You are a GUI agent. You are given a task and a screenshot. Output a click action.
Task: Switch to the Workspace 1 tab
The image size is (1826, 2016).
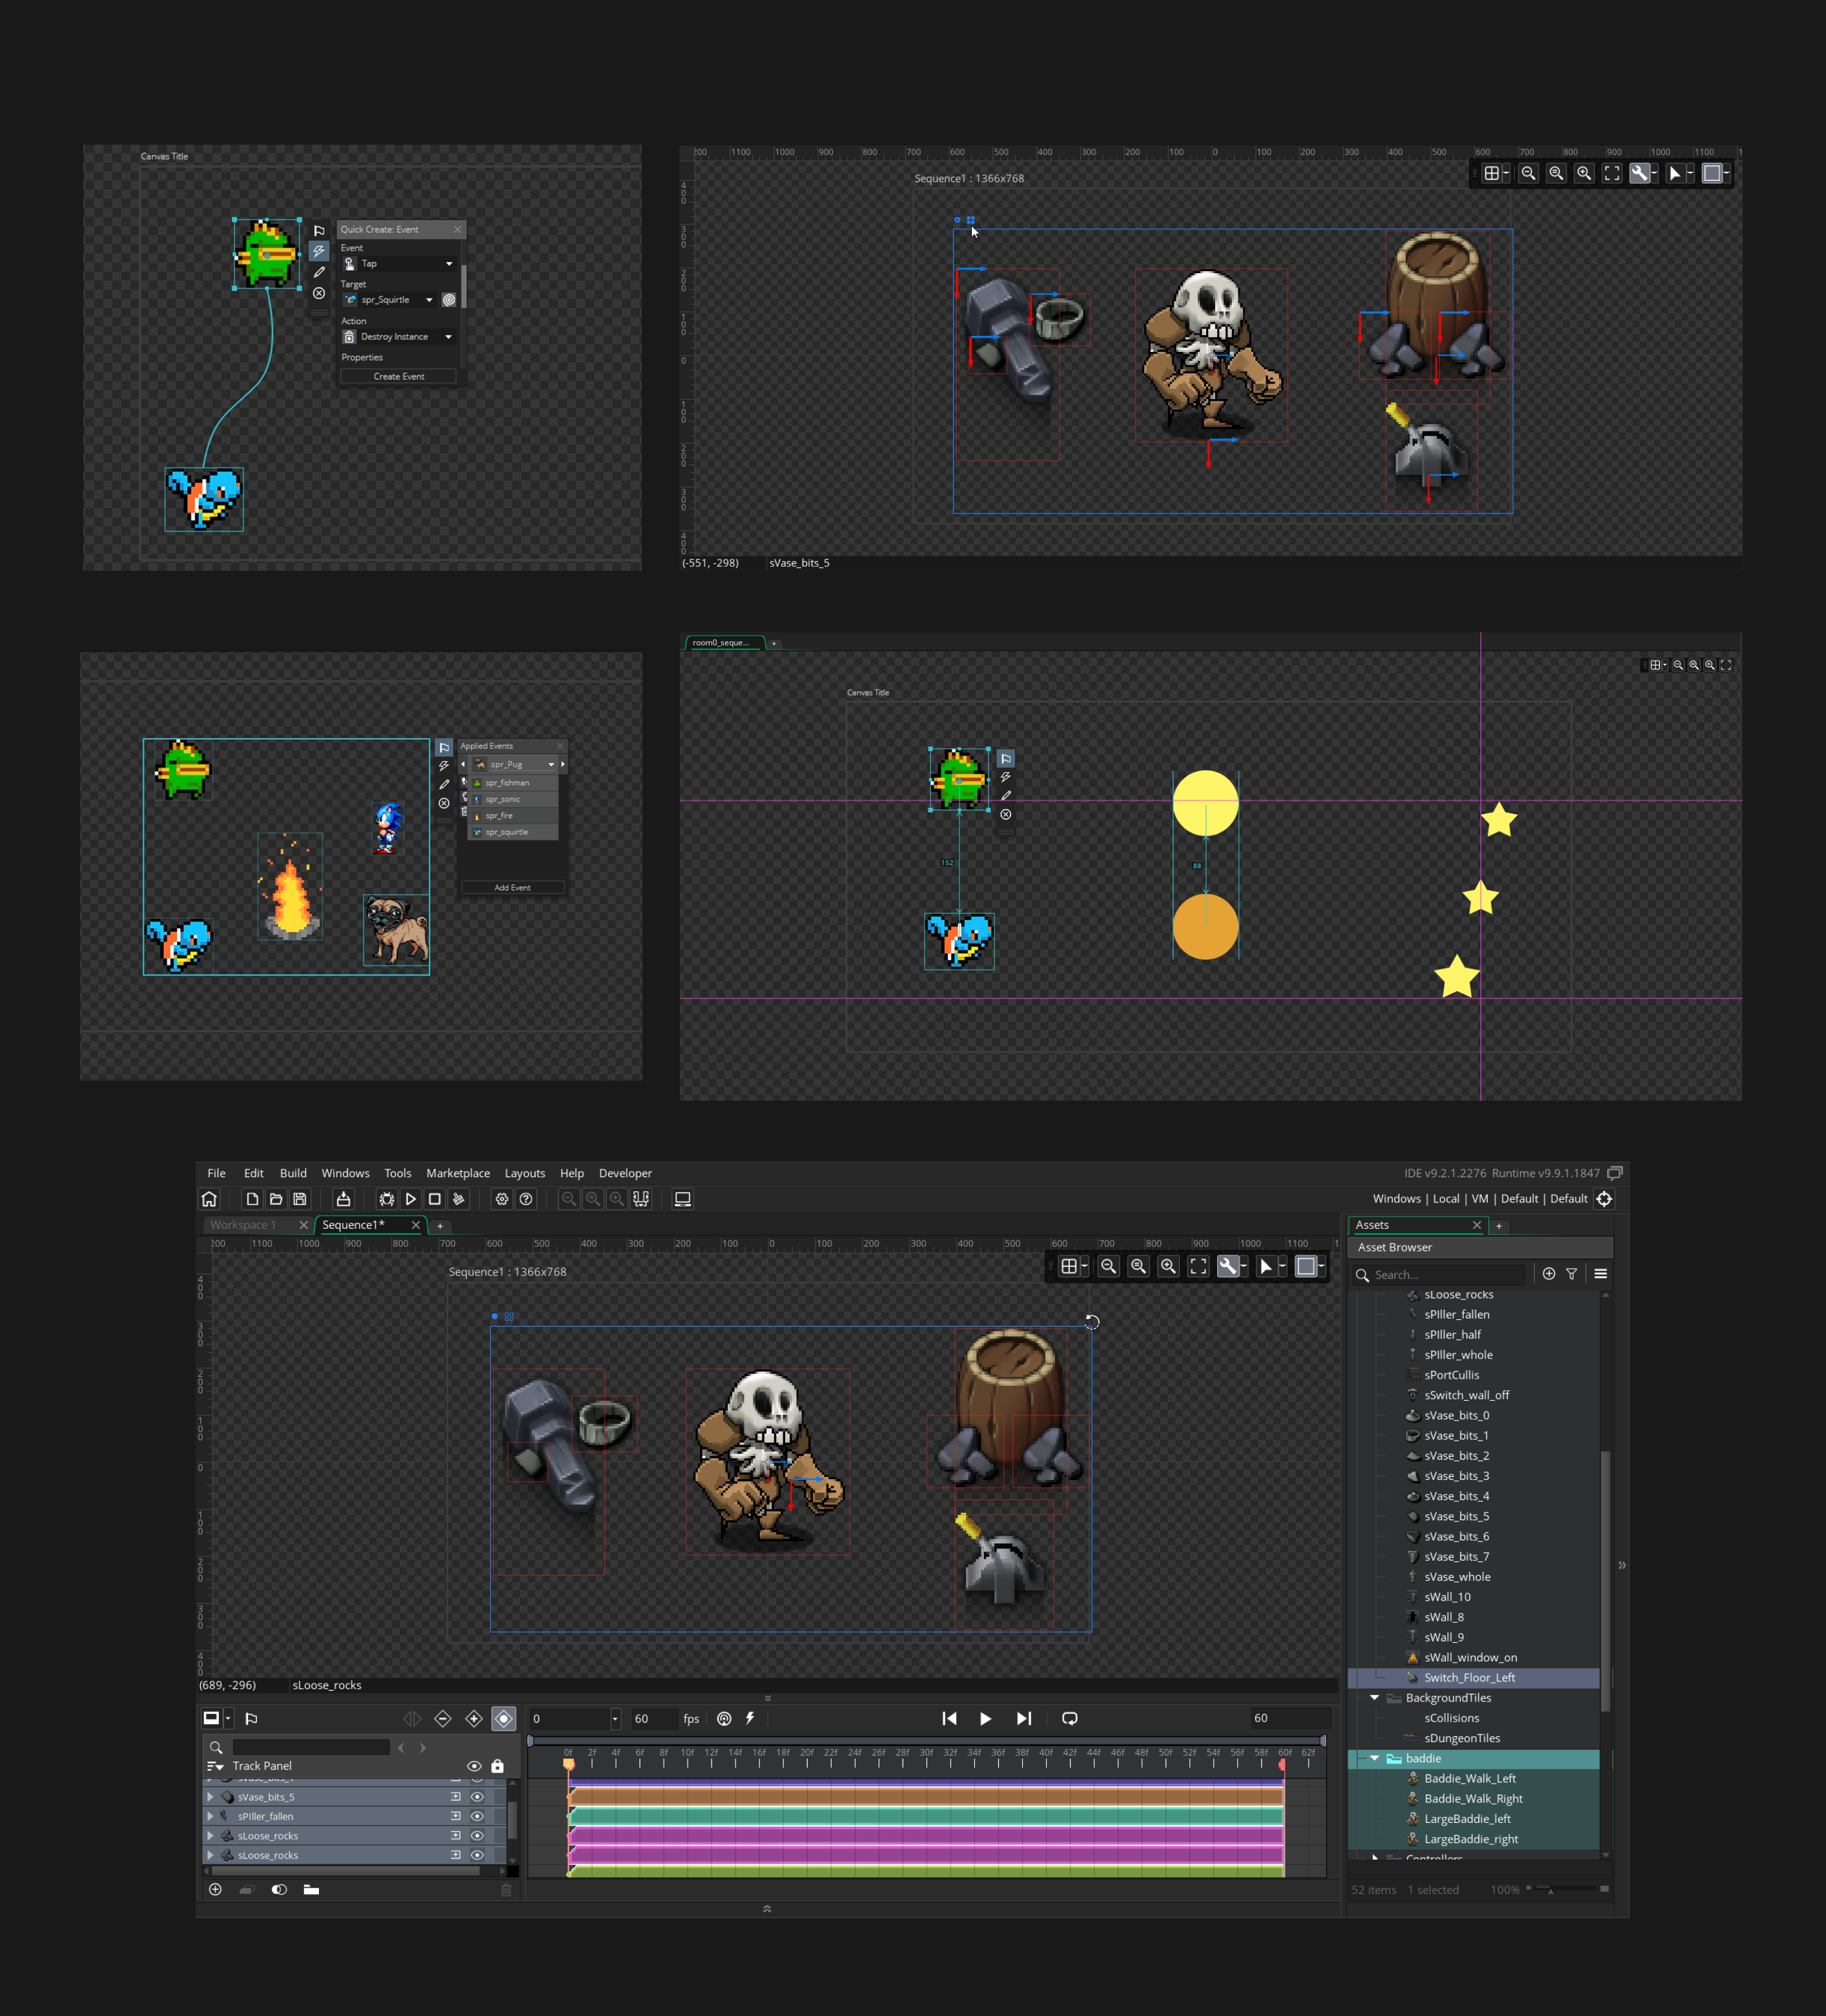(243, 1225)
